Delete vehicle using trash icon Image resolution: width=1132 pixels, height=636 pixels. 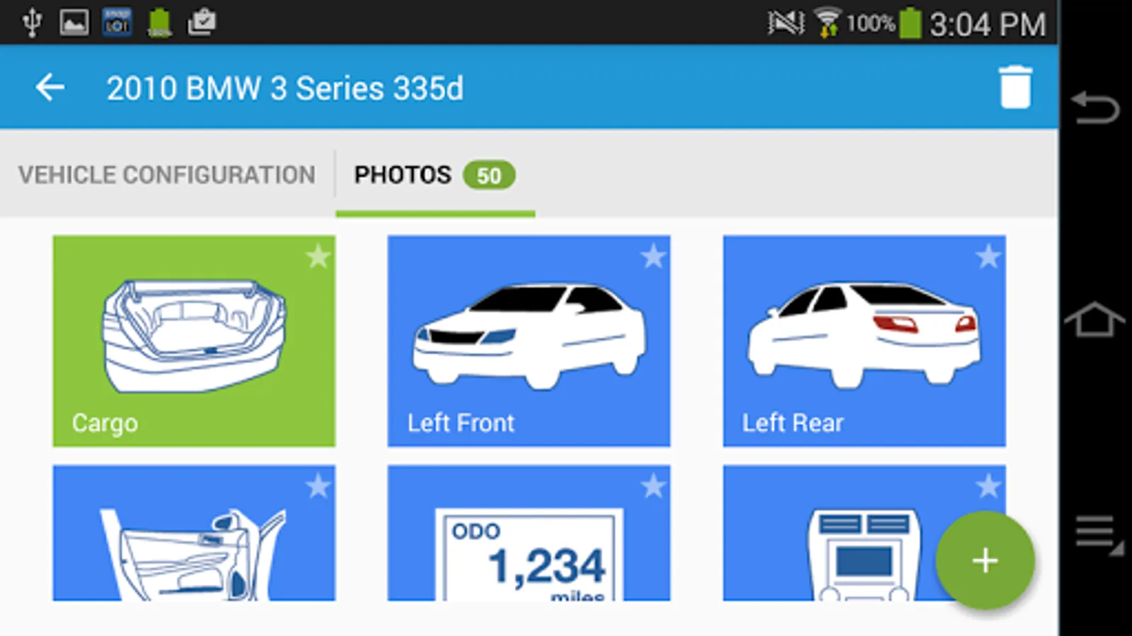point(1015,88)
